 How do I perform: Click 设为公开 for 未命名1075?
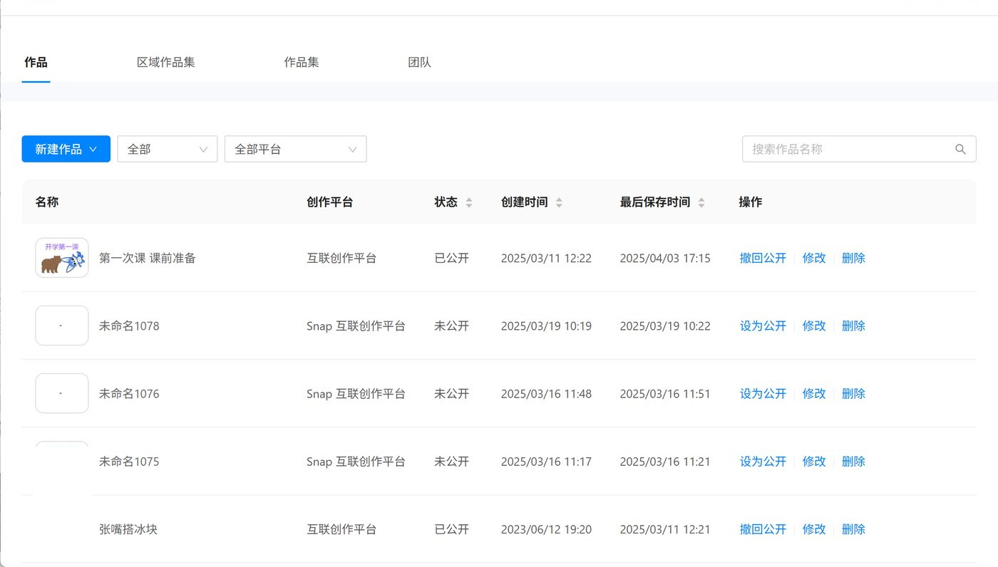tap(763, 461)
